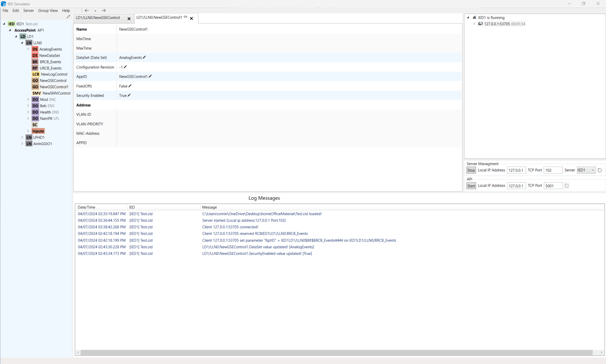Click the LN badge icon of LLN0
This screenshot has width=606, height=364.
(x=29, y=43)
